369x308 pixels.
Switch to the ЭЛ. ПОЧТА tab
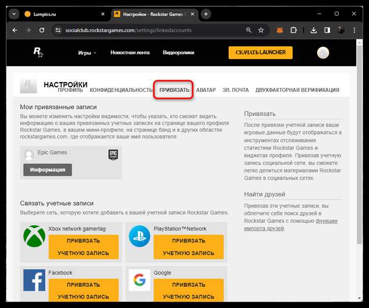[x=236, y=90]
